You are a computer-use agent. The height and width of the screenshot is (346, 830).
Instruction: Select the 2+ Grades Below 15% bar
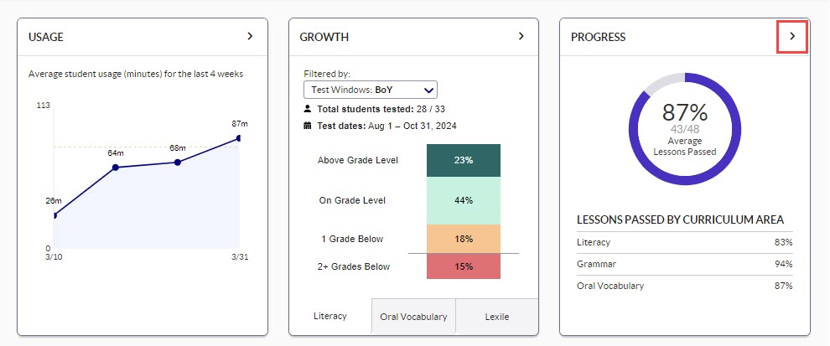[x=464, y=266]
